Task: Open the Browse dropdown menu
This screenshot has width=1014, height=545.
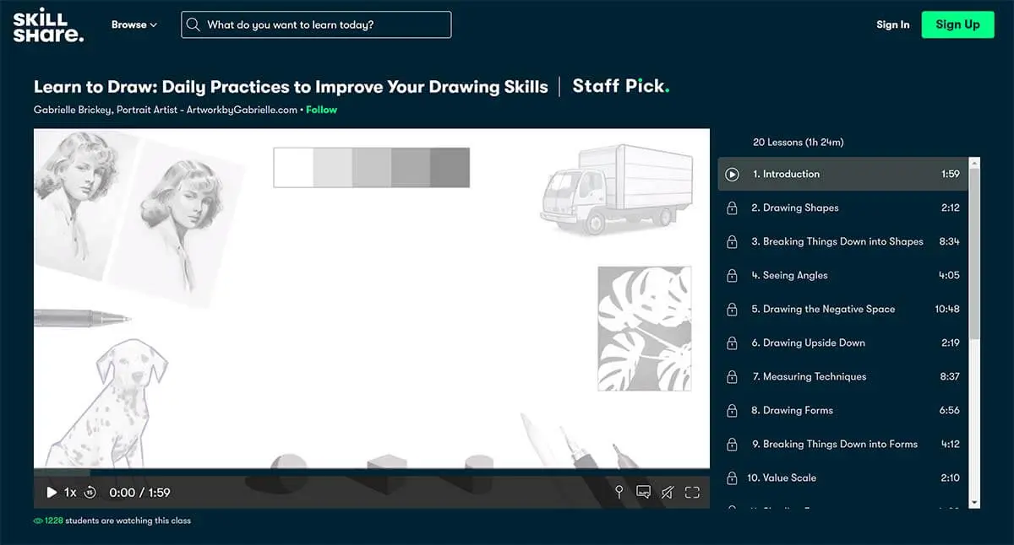Action: coord(134,24)
